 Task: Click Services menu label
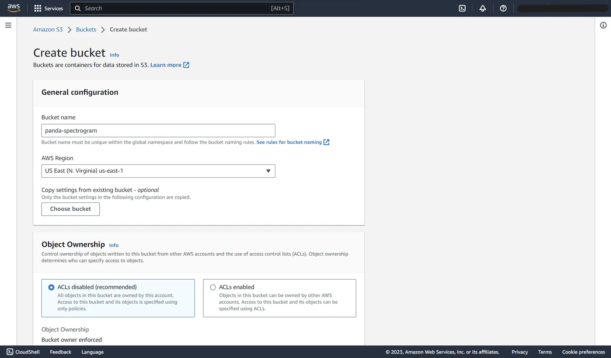[x=54, y=8]
